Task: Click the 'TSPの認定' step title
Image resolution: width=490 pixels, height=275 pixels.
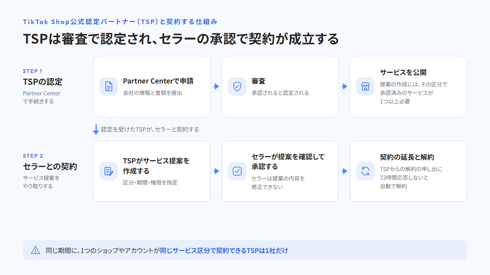Action: (42, 82)
